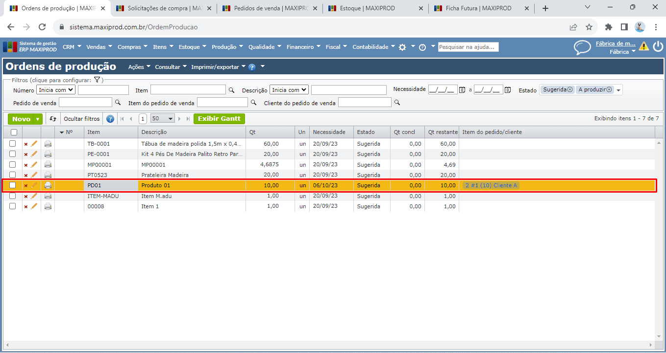Click the yellow warning alert icon
Screen dimensions: 666x353
644,46
